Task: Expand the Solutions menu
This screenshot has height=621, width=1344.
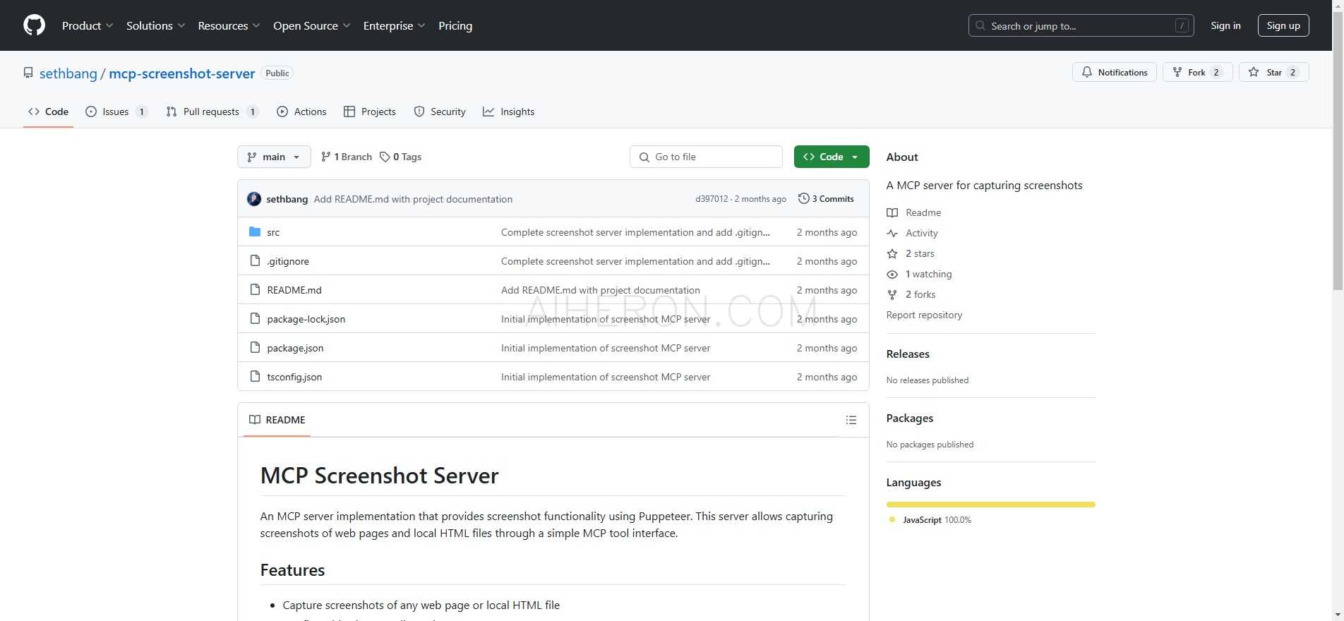Action: click(x=155, y=25)
